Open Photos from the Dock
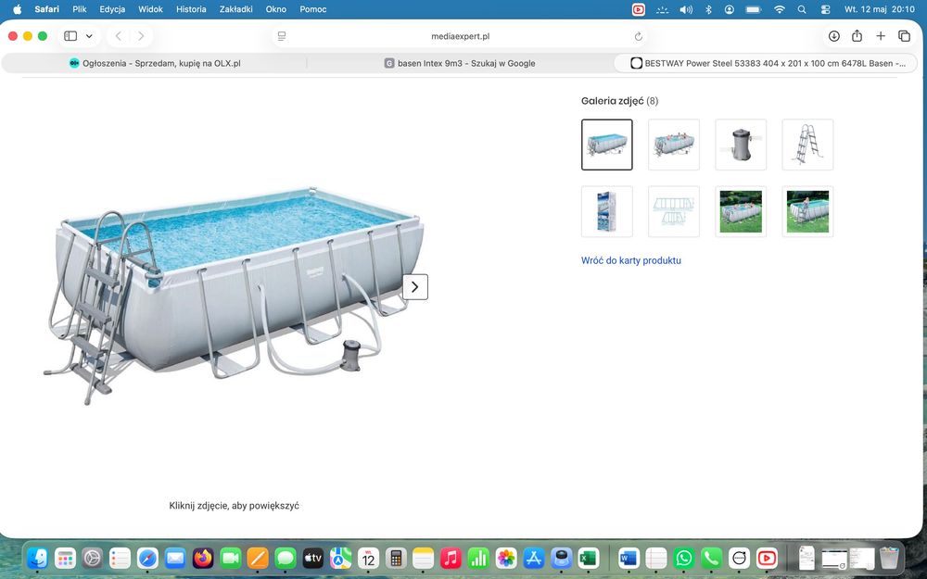This screenshot has width=927, height=579. tap(506, 558)
